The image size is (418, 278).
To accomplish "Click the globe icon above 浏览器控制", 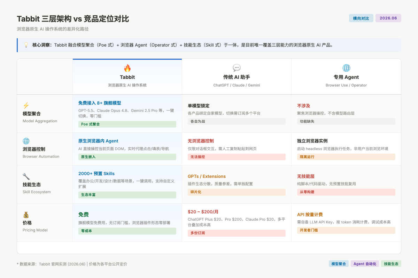I will 26,141.
